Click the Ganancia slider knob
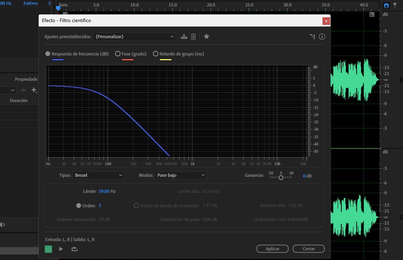This screenshot has height=260, width=403. 281,177
